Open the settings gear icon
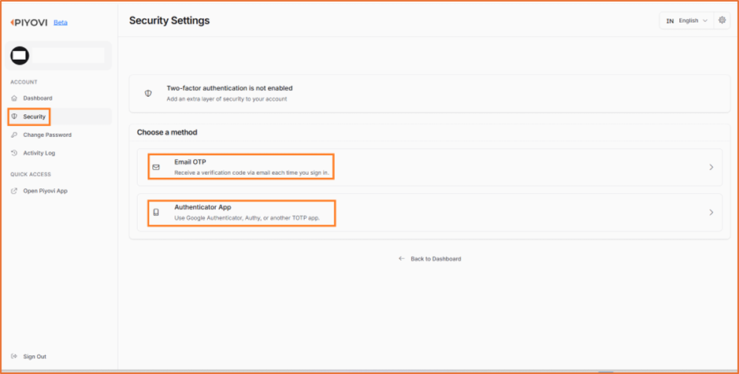The width and height of the screenshot is (739, 374). tap(722, 20)
